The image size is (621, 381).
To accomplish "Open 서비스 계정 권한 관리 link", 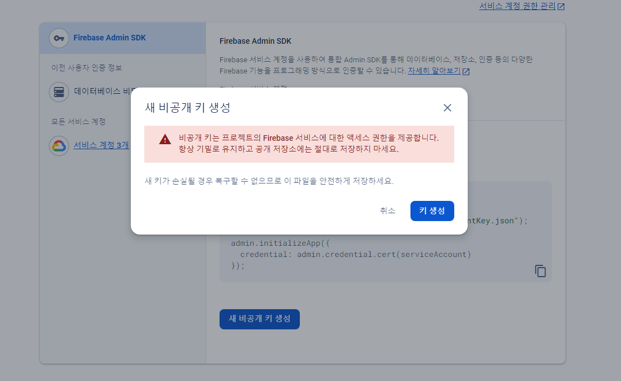I will click(x=522, y=6).
